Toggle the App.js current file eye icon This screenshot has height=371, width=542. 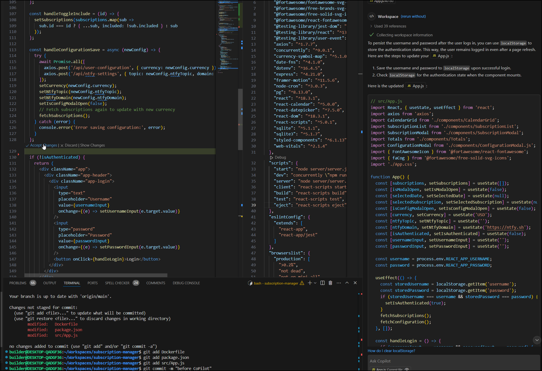click(x=407, y=369)
